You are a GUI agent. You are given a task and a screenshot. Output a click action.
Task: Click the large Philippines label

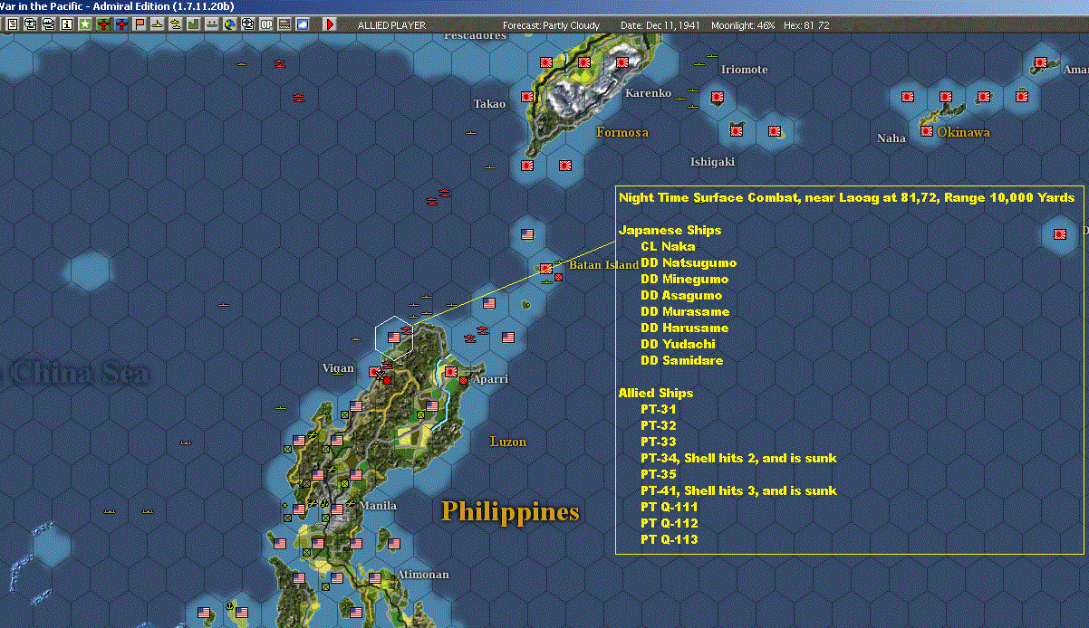[x=510, y=512]
